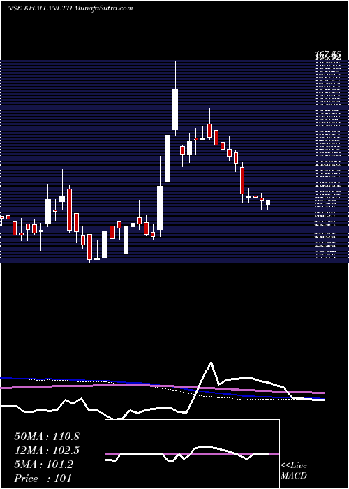This screenshot has width=349, height=489.
Task: Click the Price : 101 label
Action: click(43, 479)
